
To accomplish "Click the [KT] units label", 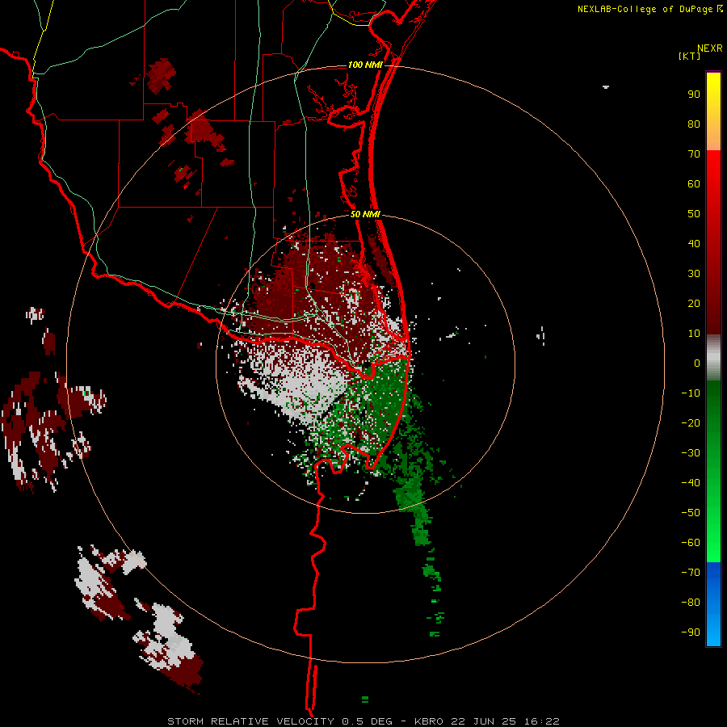I will click(x=689, y=56).
